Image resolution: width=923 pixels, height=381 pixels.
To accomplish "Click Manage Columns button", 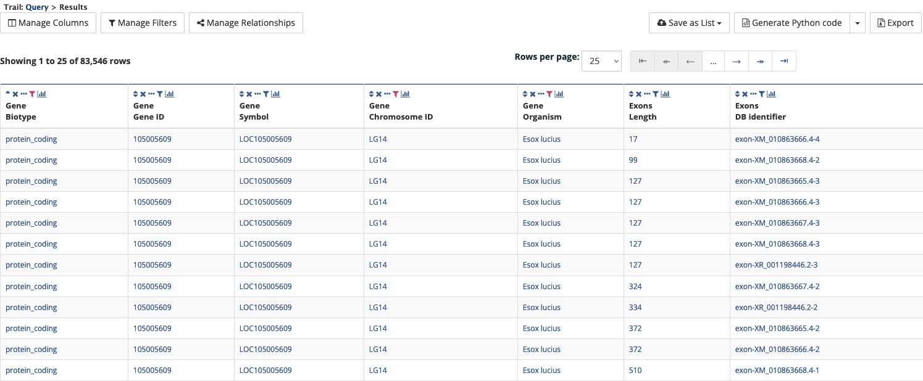I will pyautogui.click(x=48, y=23).
